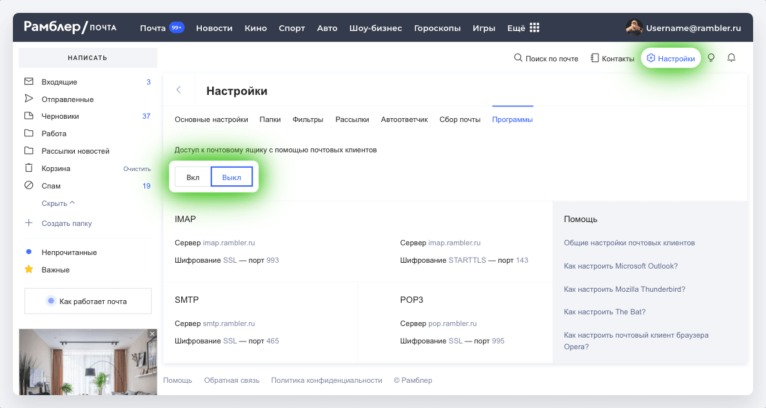
Task: Open the Ещё apps grid icon
Action: [535, 28]
